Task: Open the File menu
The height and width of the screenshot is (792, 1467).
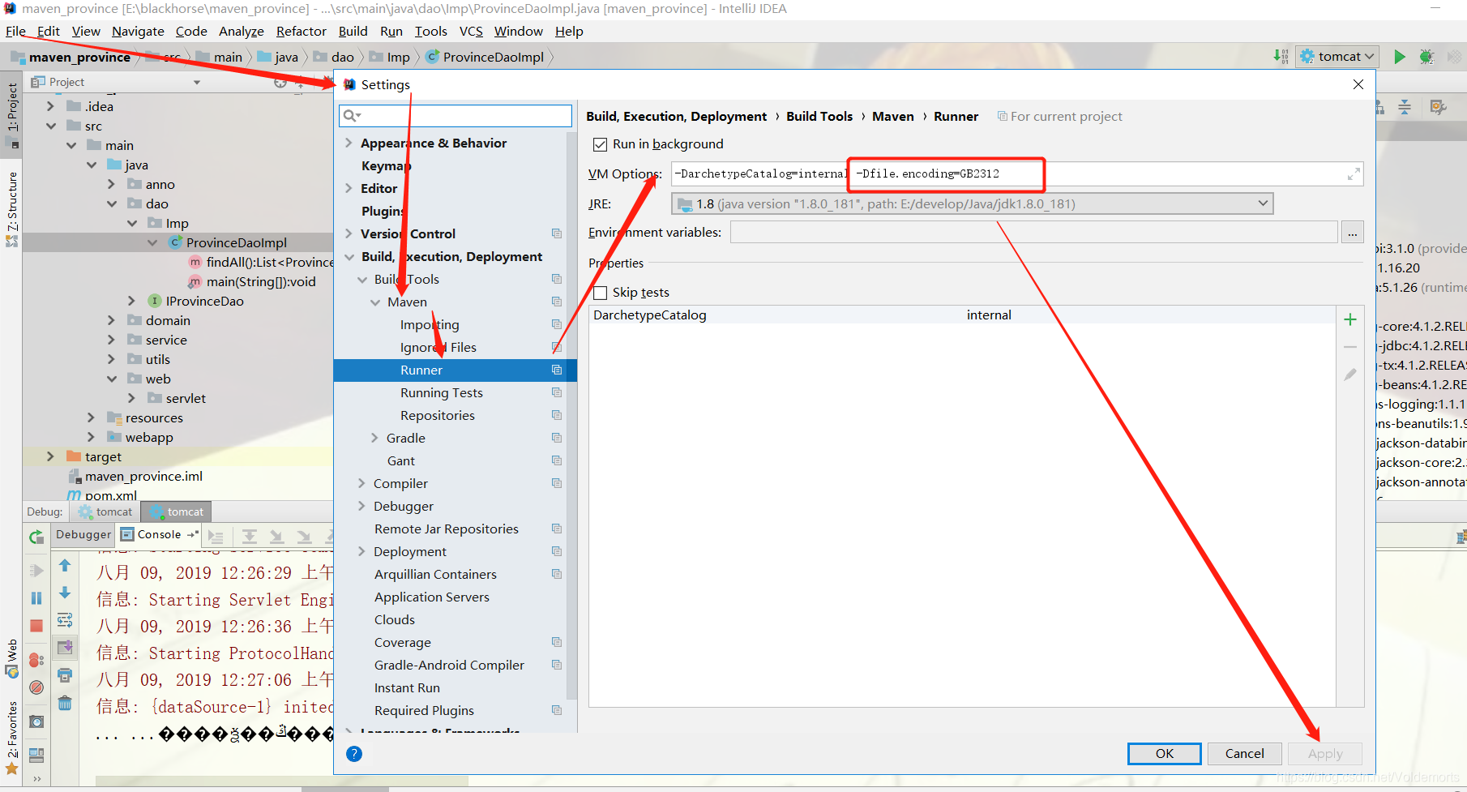Action: click(15, 31)
